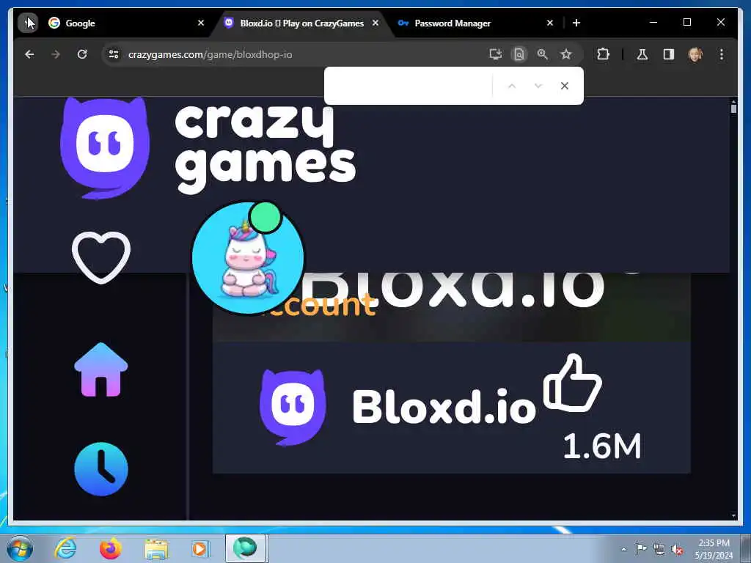Open a new tab

[x=576, y=23]
